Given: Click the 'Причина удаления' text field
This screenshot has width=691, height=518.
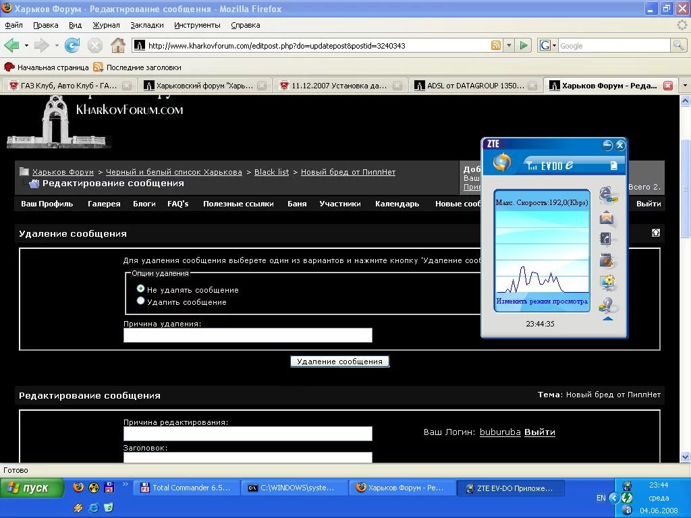Looking at the screenshot, I should pos(248,335).
